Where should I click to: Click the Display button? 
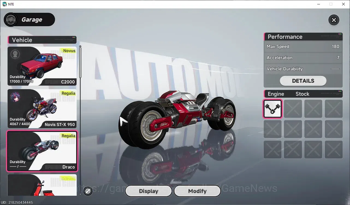pos(149,191)
